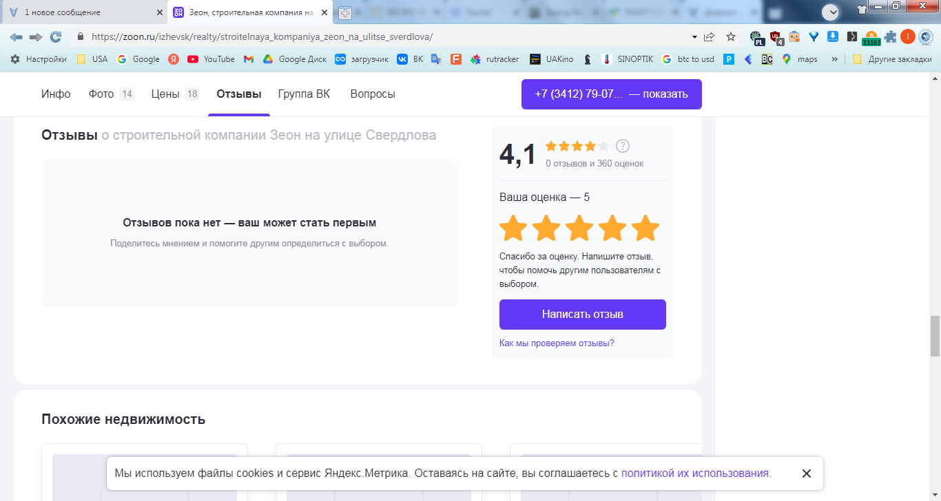
Task: Open the cookie usage policy link
Action: [696, 473]
